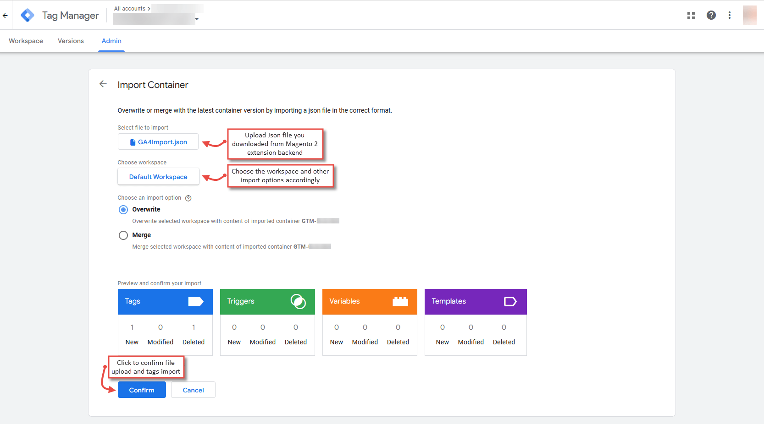
Task: Click the Overwrite description text
Action: (x=236, y=221)
